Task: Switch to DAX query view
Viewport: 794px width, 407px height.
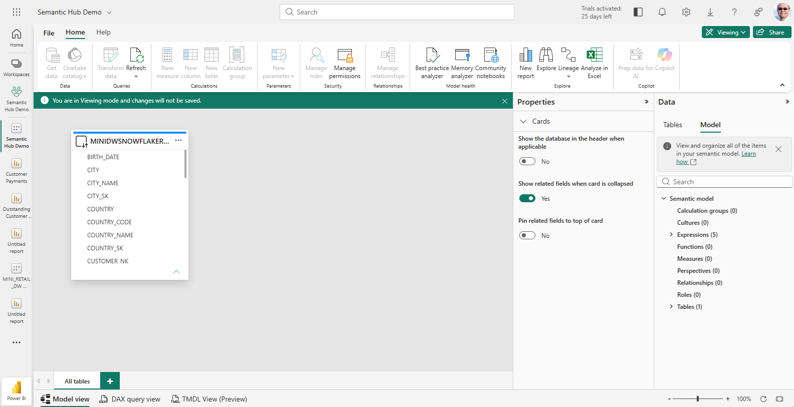Action: tap(130, 399)
